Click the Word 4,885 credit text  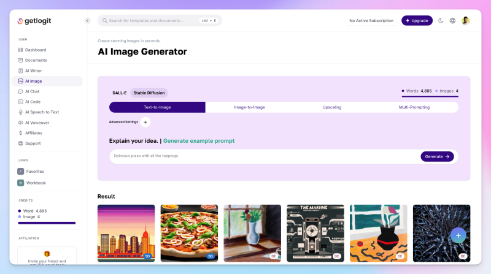point(35,211)
